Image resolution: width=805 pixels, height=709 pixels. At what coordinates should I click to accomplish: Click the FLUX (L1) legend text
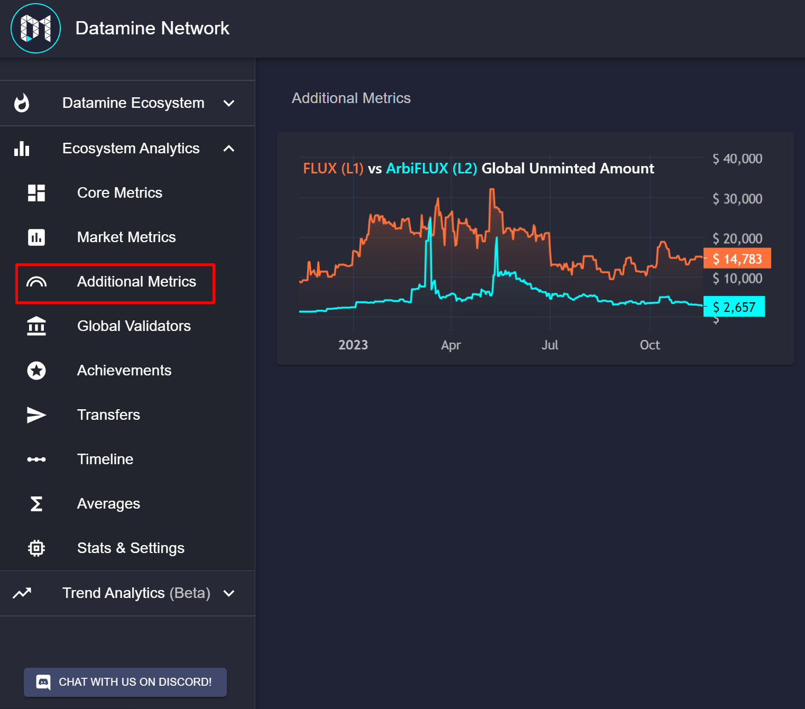coord(334,169)
